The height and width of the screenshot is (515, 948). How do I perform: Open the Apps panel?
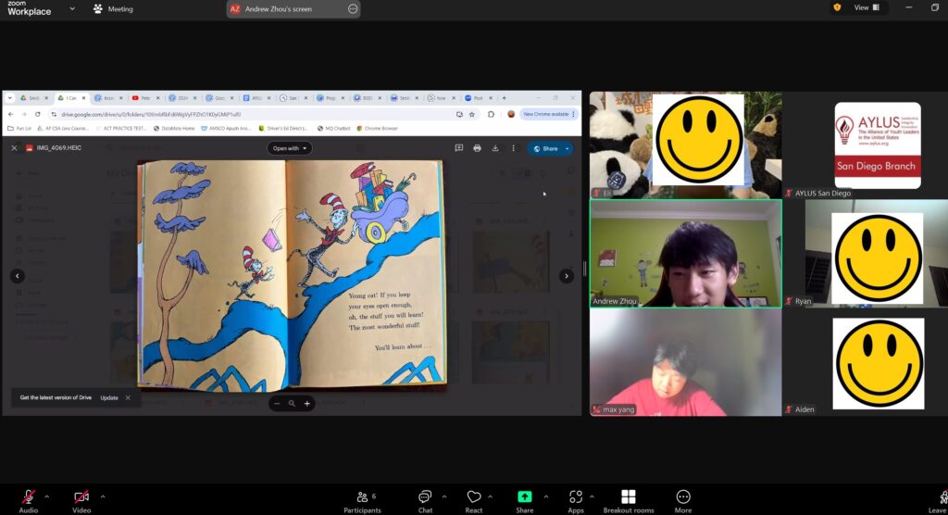[x=576, y=501]
